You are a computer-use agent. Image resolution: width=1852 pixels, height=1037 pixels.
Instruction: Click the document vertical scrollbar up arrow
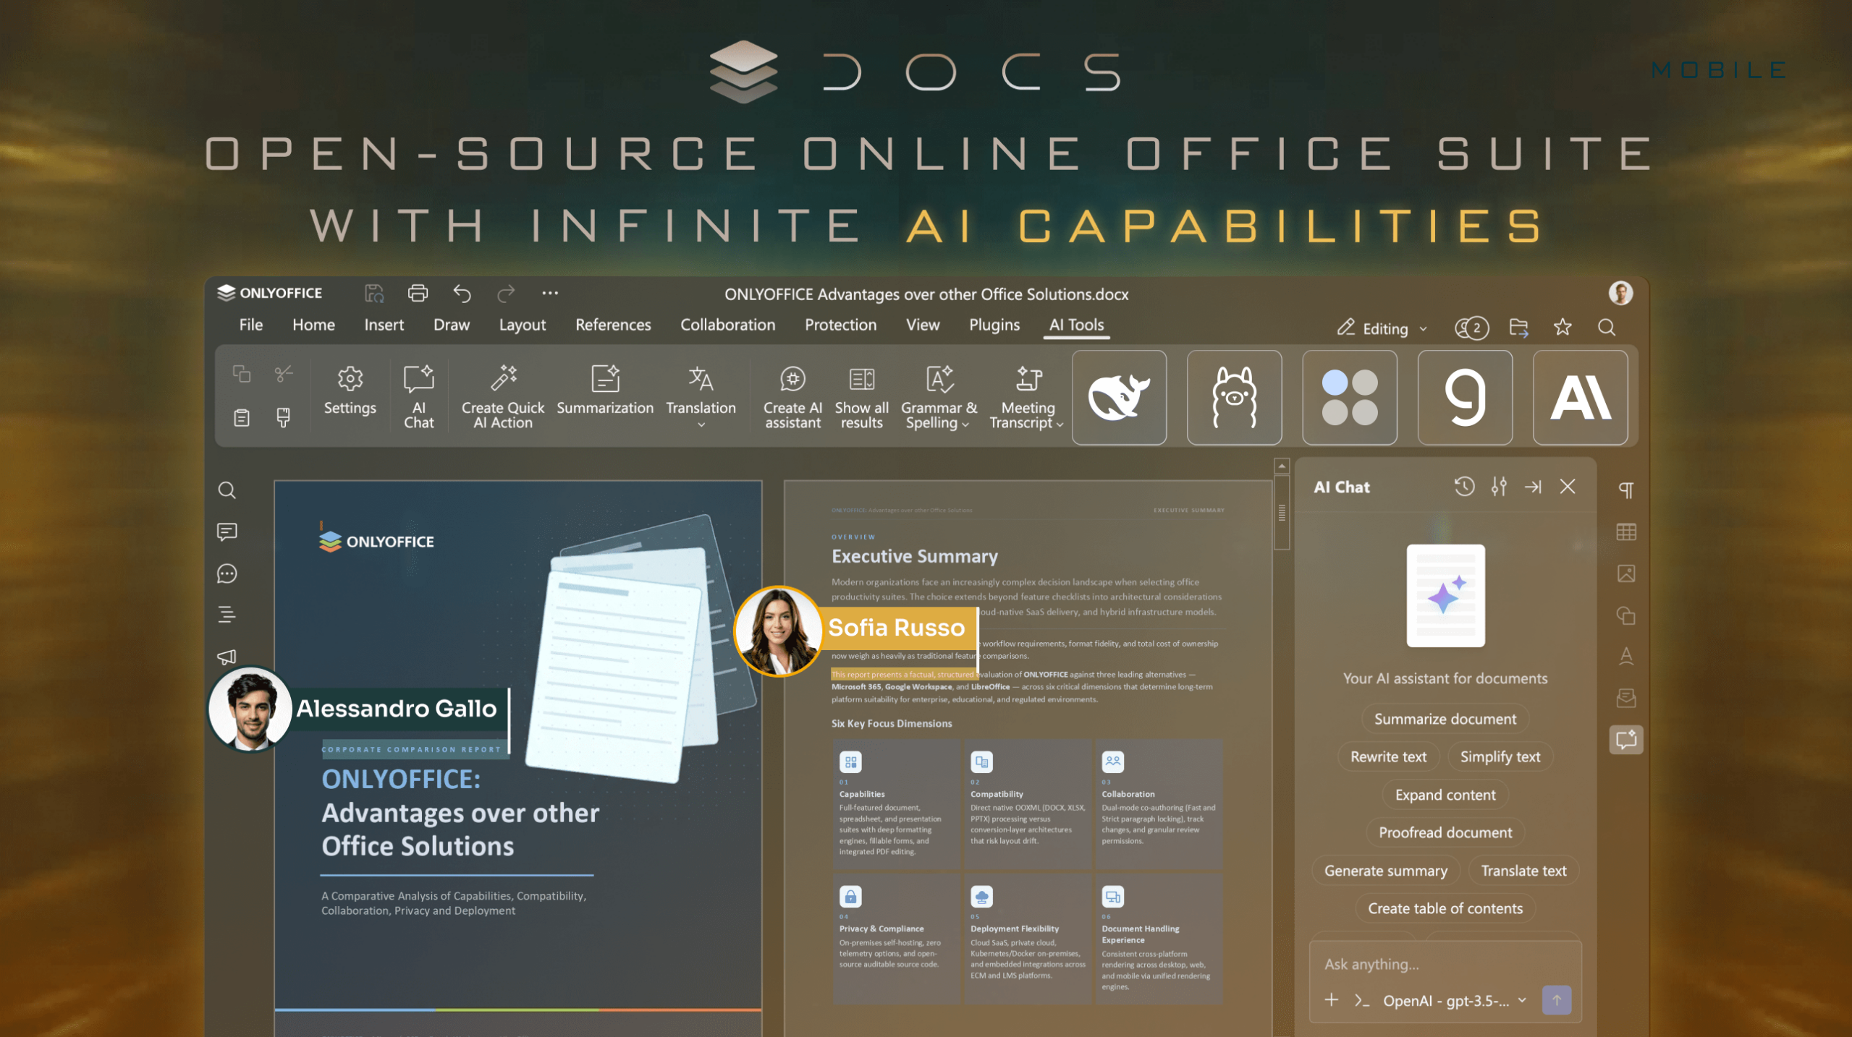[1281, 466]
